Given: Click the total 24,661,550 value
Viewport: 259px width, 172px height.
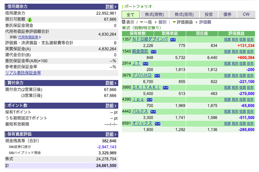Looking at the screenshot, I should tap(106, 166).
